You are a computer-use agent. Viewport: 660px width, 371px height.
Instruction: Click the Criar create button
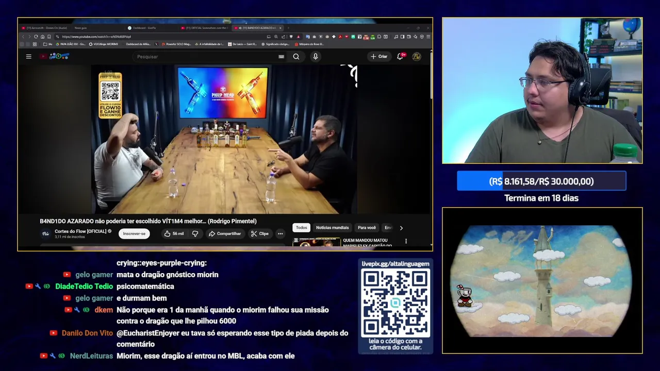379,57
